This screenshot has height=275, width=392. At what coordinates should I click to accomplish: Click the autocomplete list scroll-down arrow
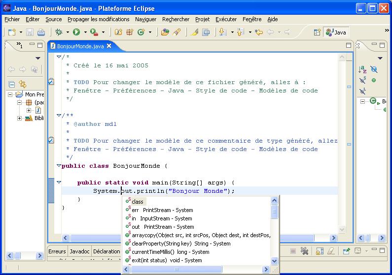[x=275, y=261]
